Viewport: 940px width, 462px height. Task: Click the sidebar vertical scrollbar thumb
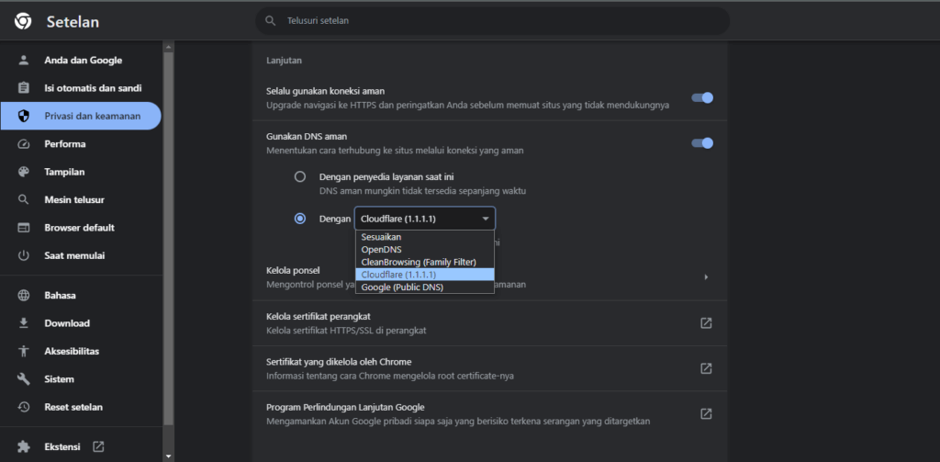coord(169,239)
